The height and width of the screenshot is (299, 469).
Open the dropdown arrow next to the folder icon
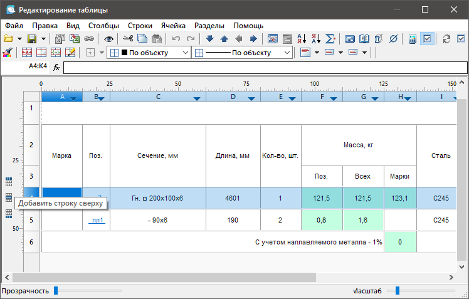[x=19, y=39]
